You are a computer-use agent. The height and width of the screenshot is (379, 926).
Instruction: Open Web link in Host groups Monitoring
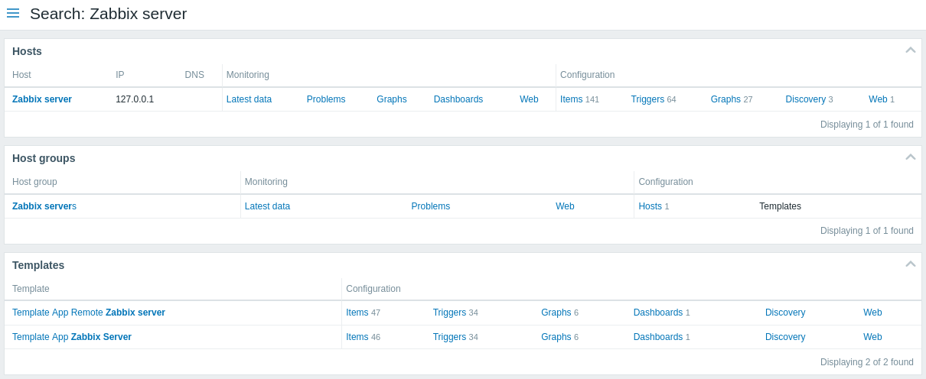click(565, 206)
